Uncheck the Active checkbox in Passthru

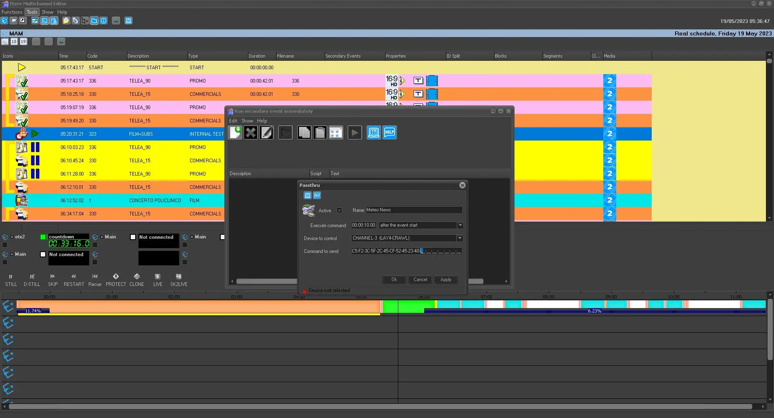tap(339, 210)
